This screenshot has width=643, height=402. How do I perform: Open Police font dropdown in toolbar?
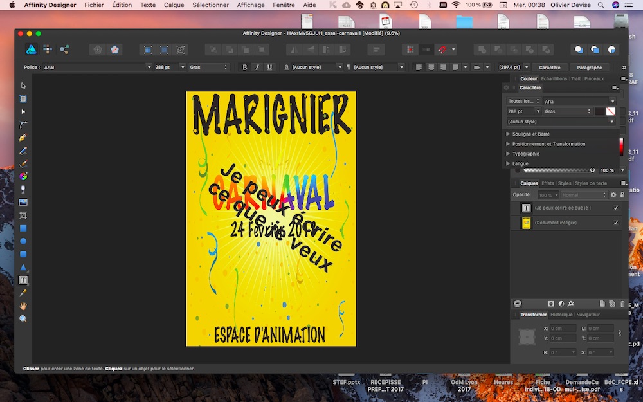point(149,68)
